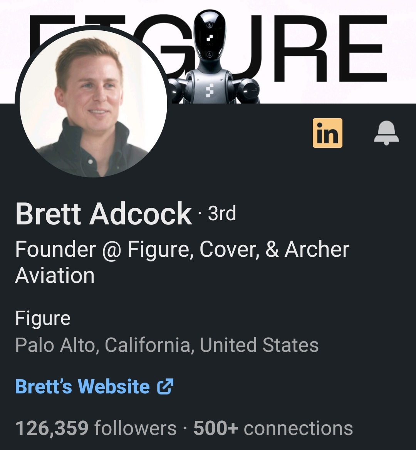Open the Figure current company entry
Image resolution: width=416 pixels, height=450 pixels.
pyautogui.click(x=43, y=319)
